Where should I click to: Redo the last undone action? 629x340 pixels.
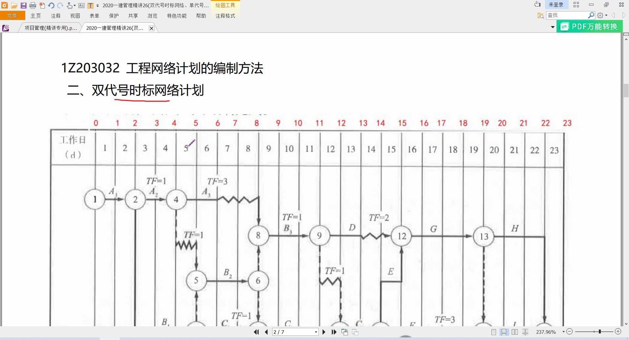tap(60, 5)
